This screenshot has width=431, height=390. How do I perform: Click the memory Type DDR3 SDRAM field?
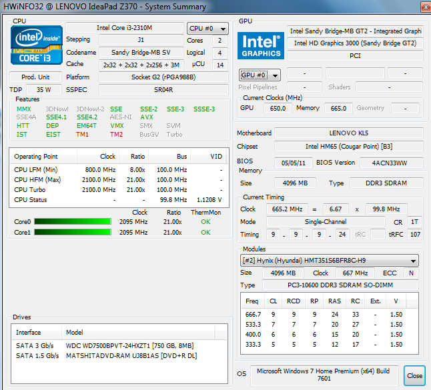point(386,183)
